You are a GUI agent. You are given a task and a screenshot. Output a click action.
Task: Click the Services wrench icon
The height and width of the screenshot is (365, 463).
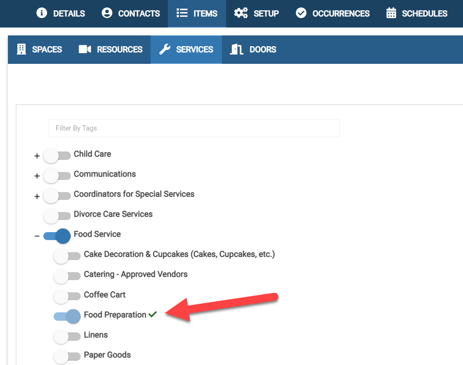(165, 49)
